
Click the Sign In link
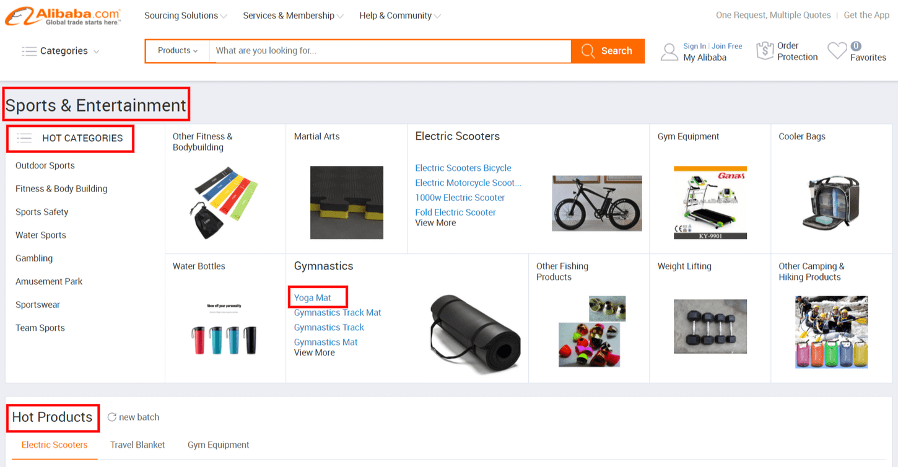pos(694,45)
